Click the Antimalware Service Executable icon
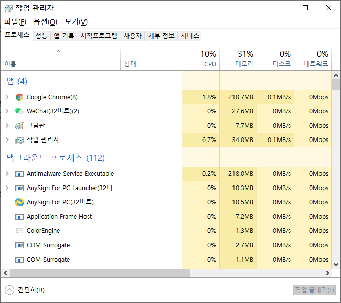This screenshot has height=303, width=341. (x=19, y=174)
